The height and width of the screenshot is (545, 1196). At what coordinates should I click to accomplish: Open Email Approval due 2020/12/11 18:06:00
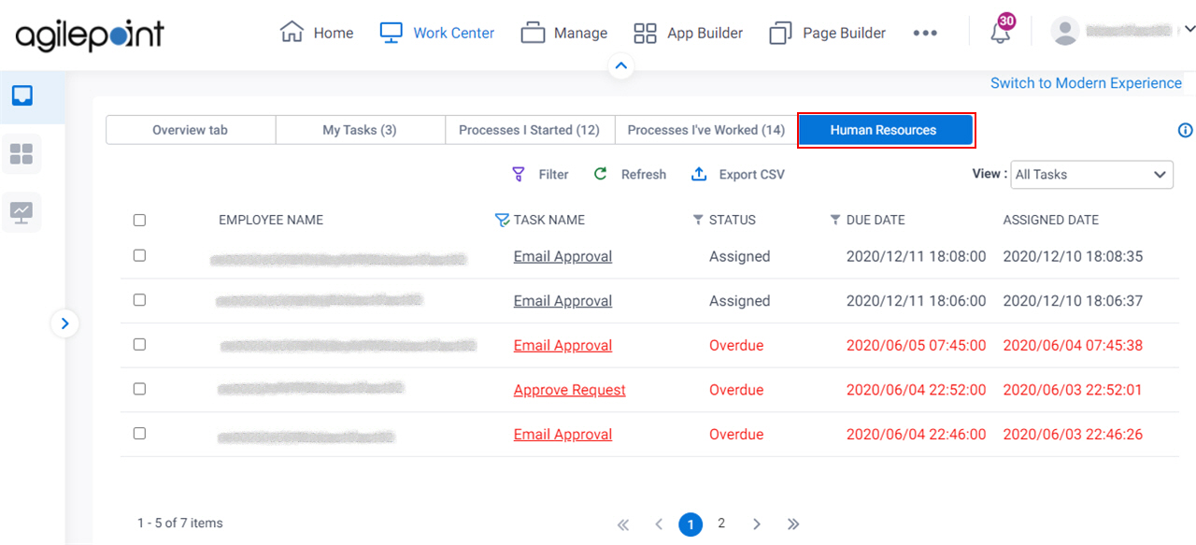click(562, 301)
